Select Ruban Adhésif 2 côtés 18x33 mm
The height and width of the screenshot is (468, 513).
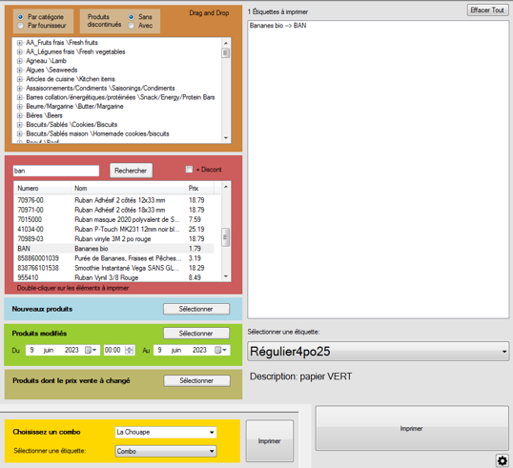(114, 210)
